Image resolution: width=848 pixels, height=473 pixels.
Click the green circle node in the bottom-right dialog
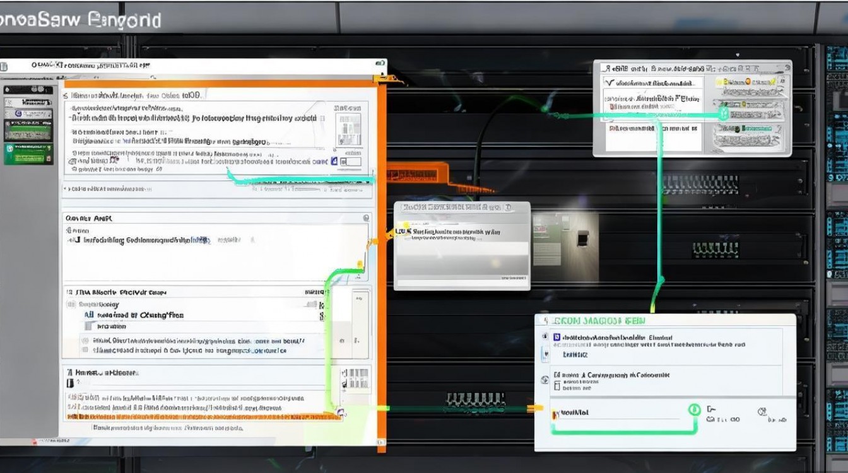(694, 409)
